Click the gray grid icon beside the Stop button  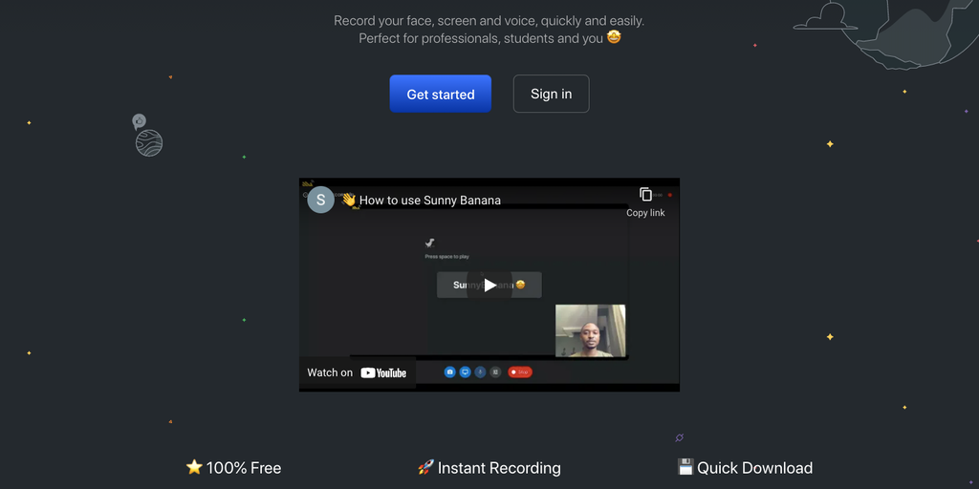495,372
